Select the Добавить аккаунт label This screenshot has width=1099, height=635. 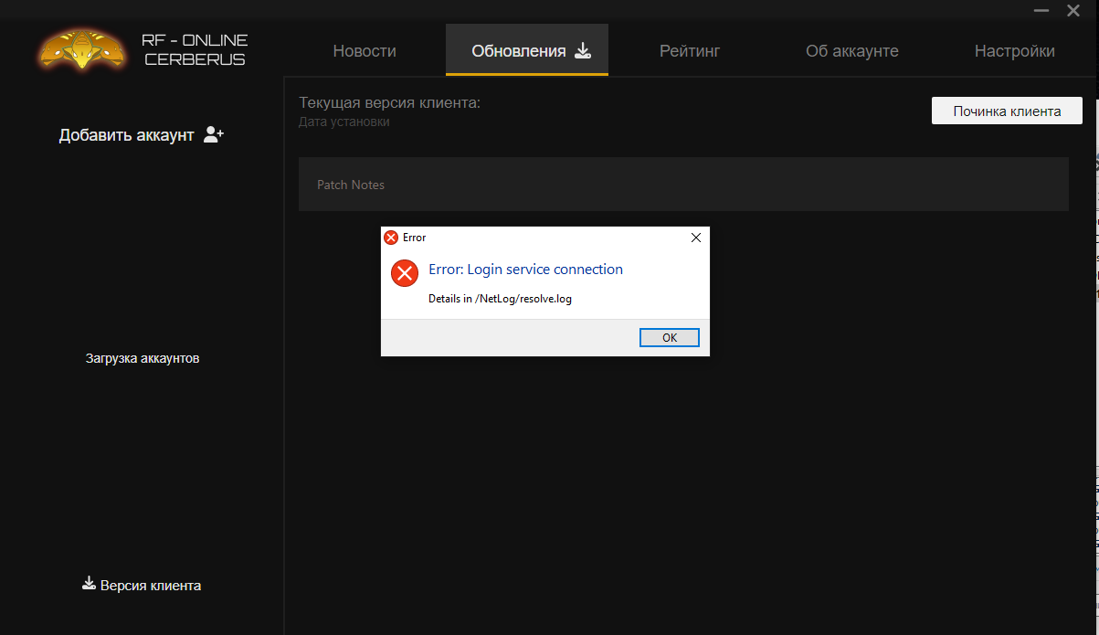point(127,135)
